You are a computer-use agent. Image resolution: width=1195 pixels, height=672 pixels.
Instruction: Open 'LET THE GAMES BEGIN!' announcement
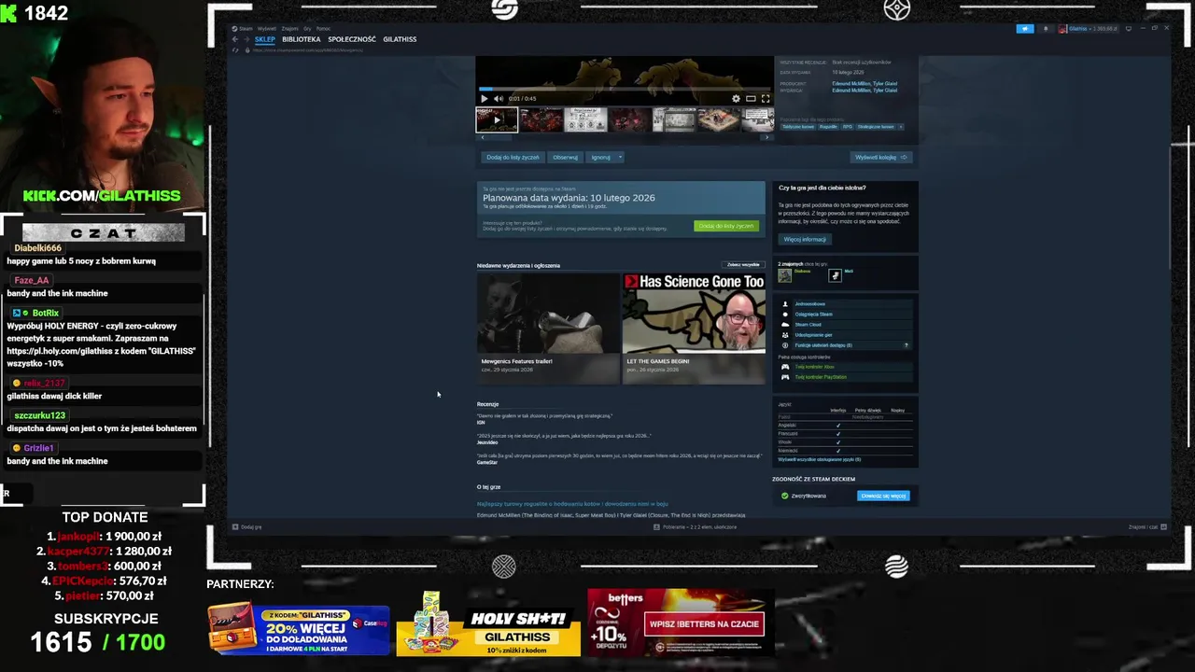point(694,328)
